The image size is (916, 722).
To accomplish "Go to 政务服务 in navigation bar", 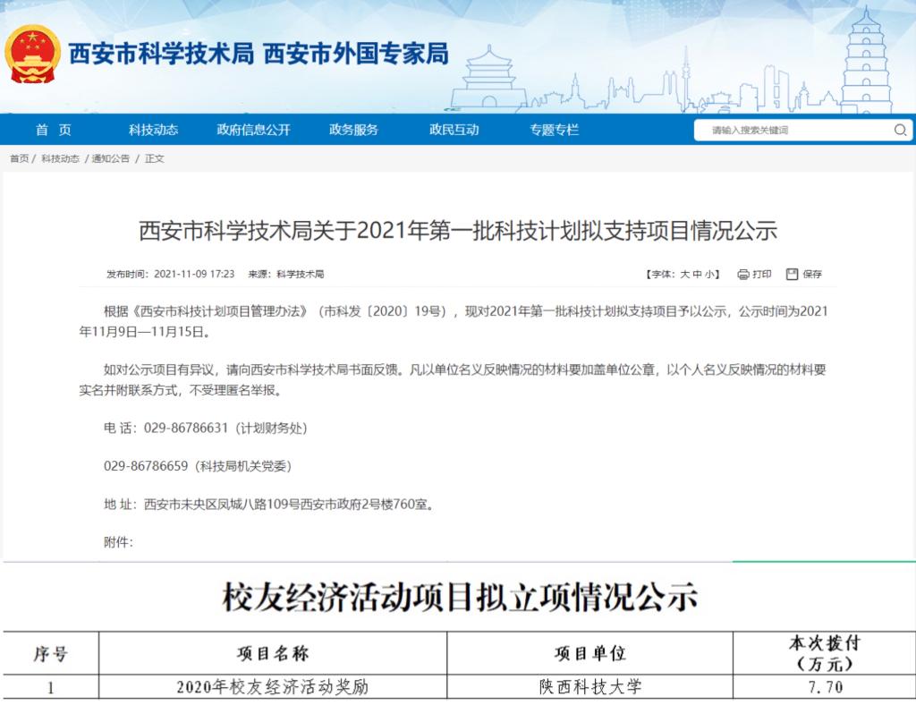I will click(353, 130).
